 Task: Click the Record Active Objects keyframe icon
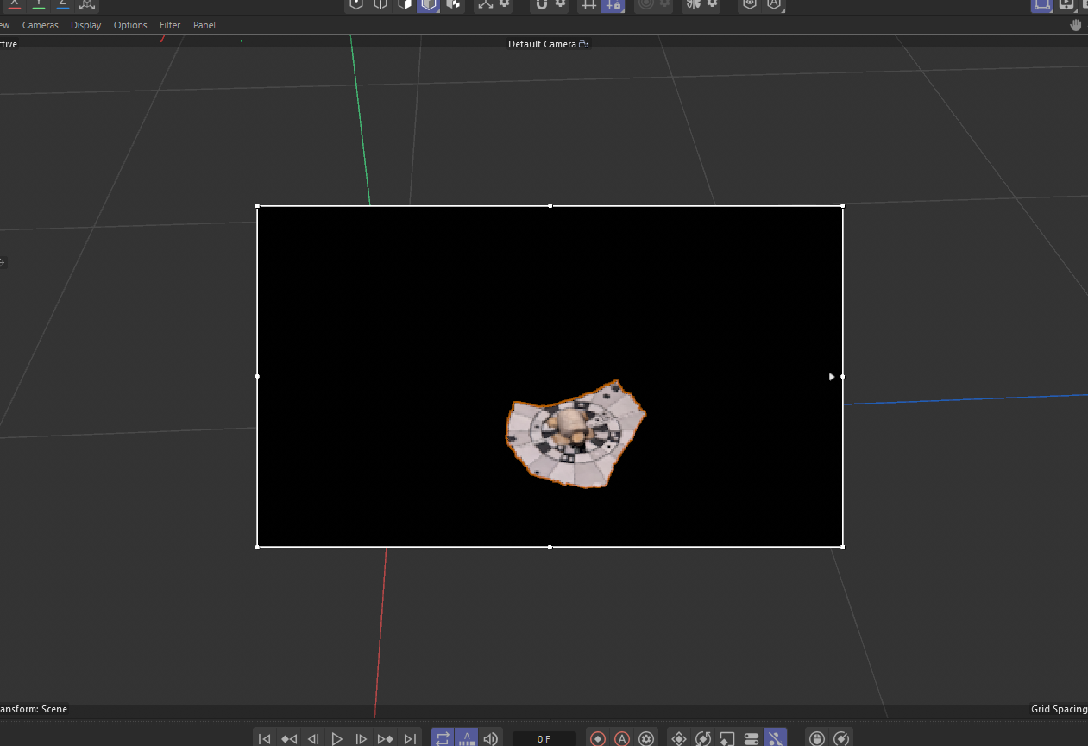click(597, 738)
